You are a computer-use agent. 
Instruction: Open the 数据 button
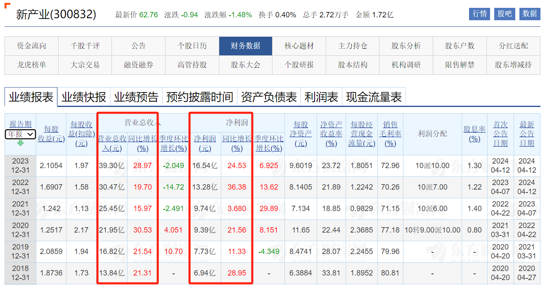(530, 14)
